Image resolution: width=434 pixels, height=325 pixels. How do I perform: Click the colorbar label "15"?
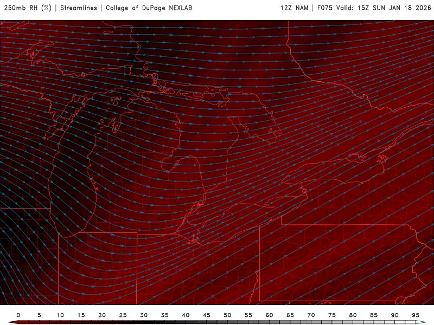(x=81, y=315)
